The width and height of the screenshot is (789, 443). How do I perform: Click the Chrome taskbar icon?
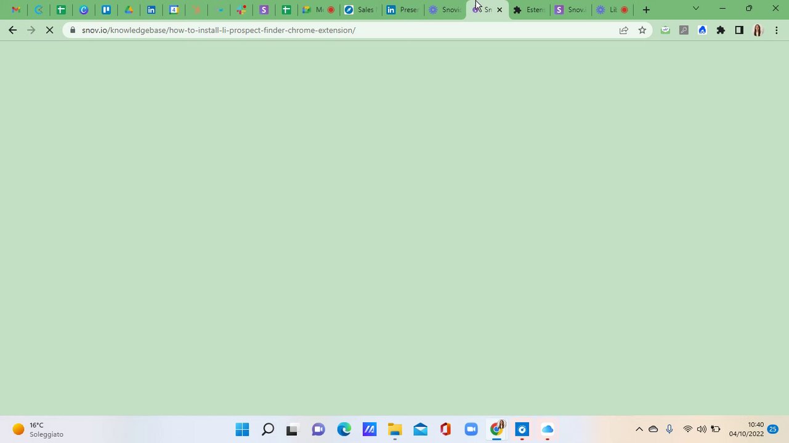point(497,429)
